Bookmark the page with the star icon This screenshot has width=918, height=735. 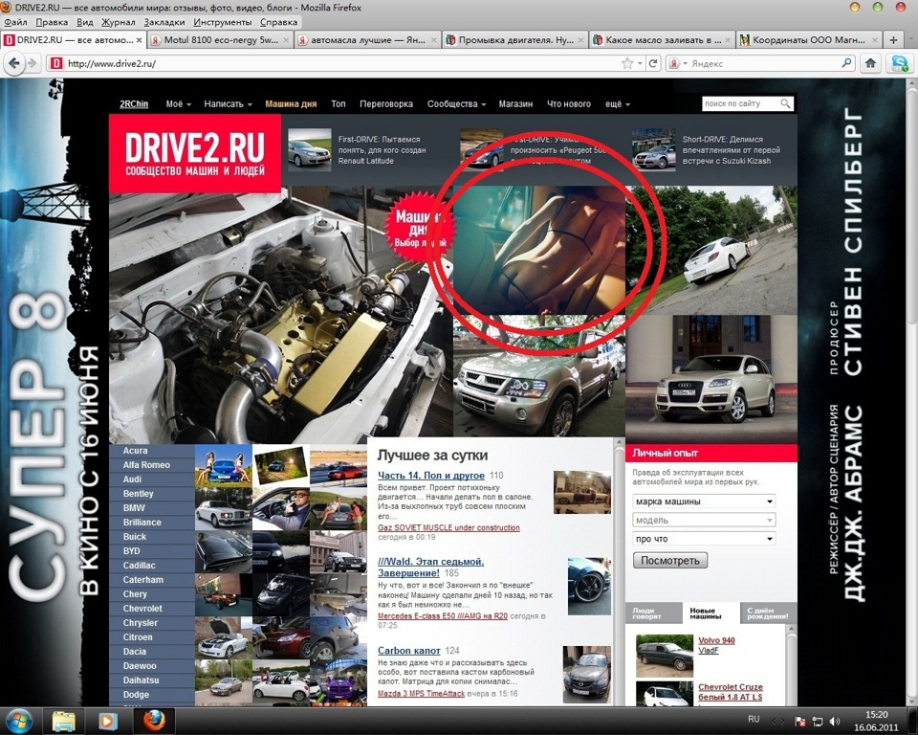pos(627,63)
